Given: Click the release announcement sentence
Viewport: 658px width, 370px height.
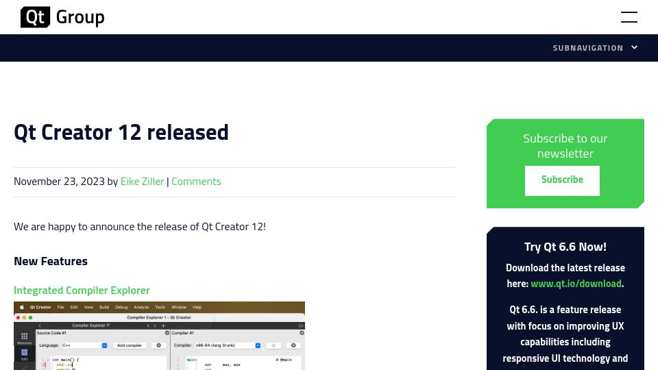Looking at the screenshot, I should tap(140, 227).
